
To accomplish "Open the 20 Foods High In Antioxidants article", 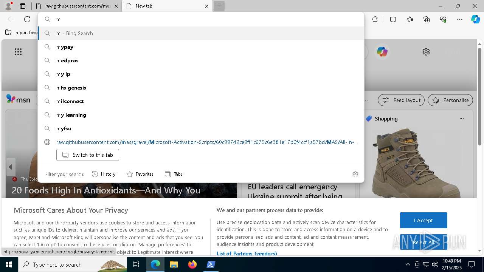I will pos(106,190).
